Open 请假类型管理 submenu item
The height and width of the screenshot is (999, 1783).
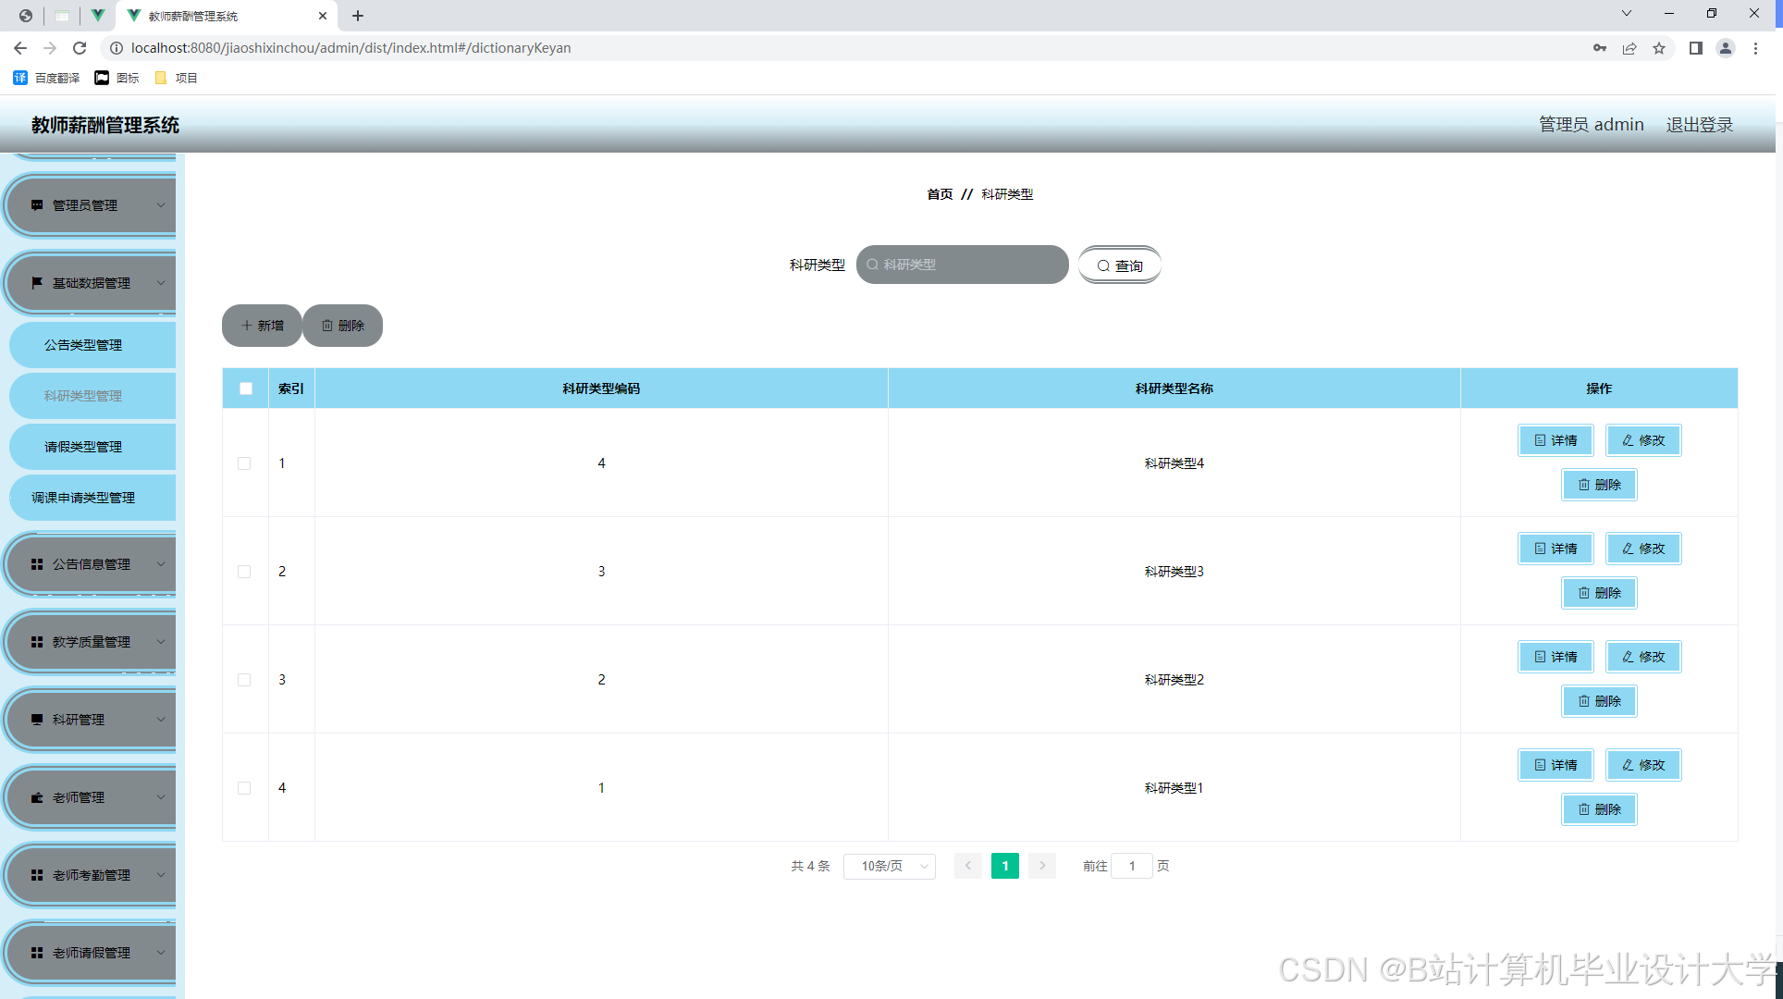(83, 447)
